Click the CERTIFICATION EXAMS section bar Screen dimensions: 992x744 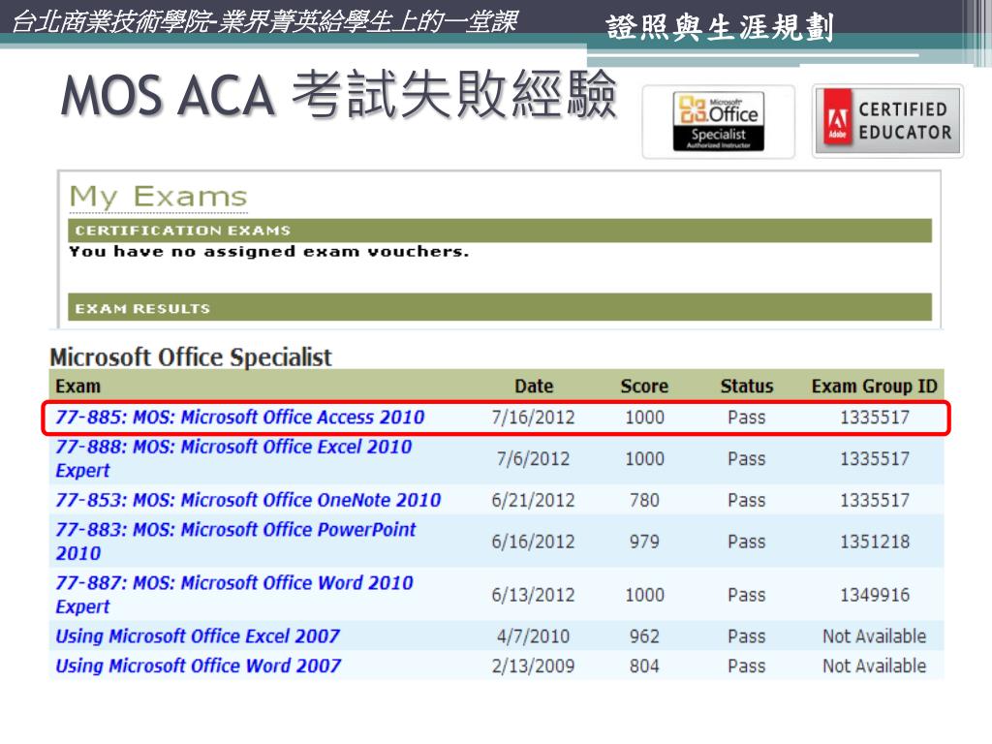(x=500, y=231)
